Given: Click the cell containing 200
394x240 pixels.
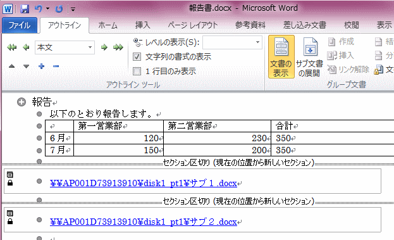Looking at the screenshot, I should click(x=218, y=150).
